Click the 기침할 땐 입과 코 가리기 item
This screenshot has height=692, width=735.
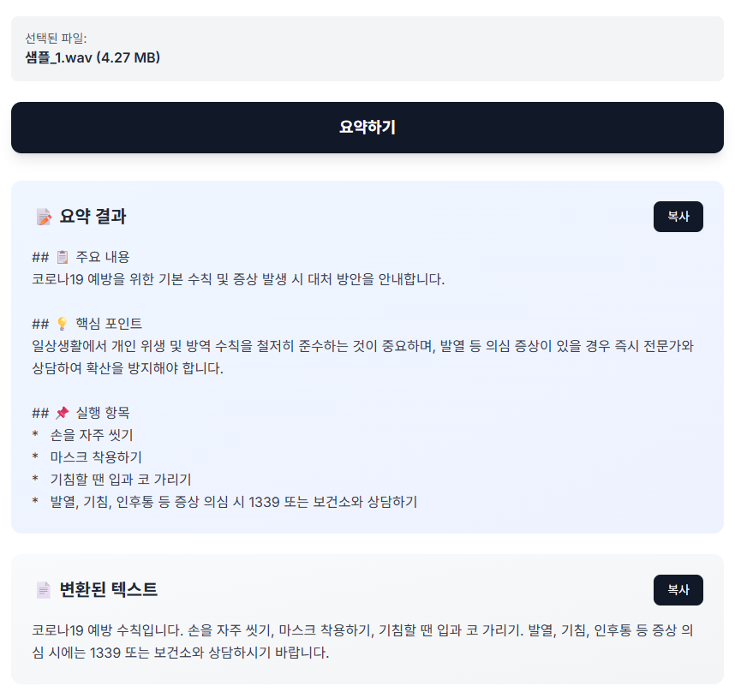pos(120,480)
